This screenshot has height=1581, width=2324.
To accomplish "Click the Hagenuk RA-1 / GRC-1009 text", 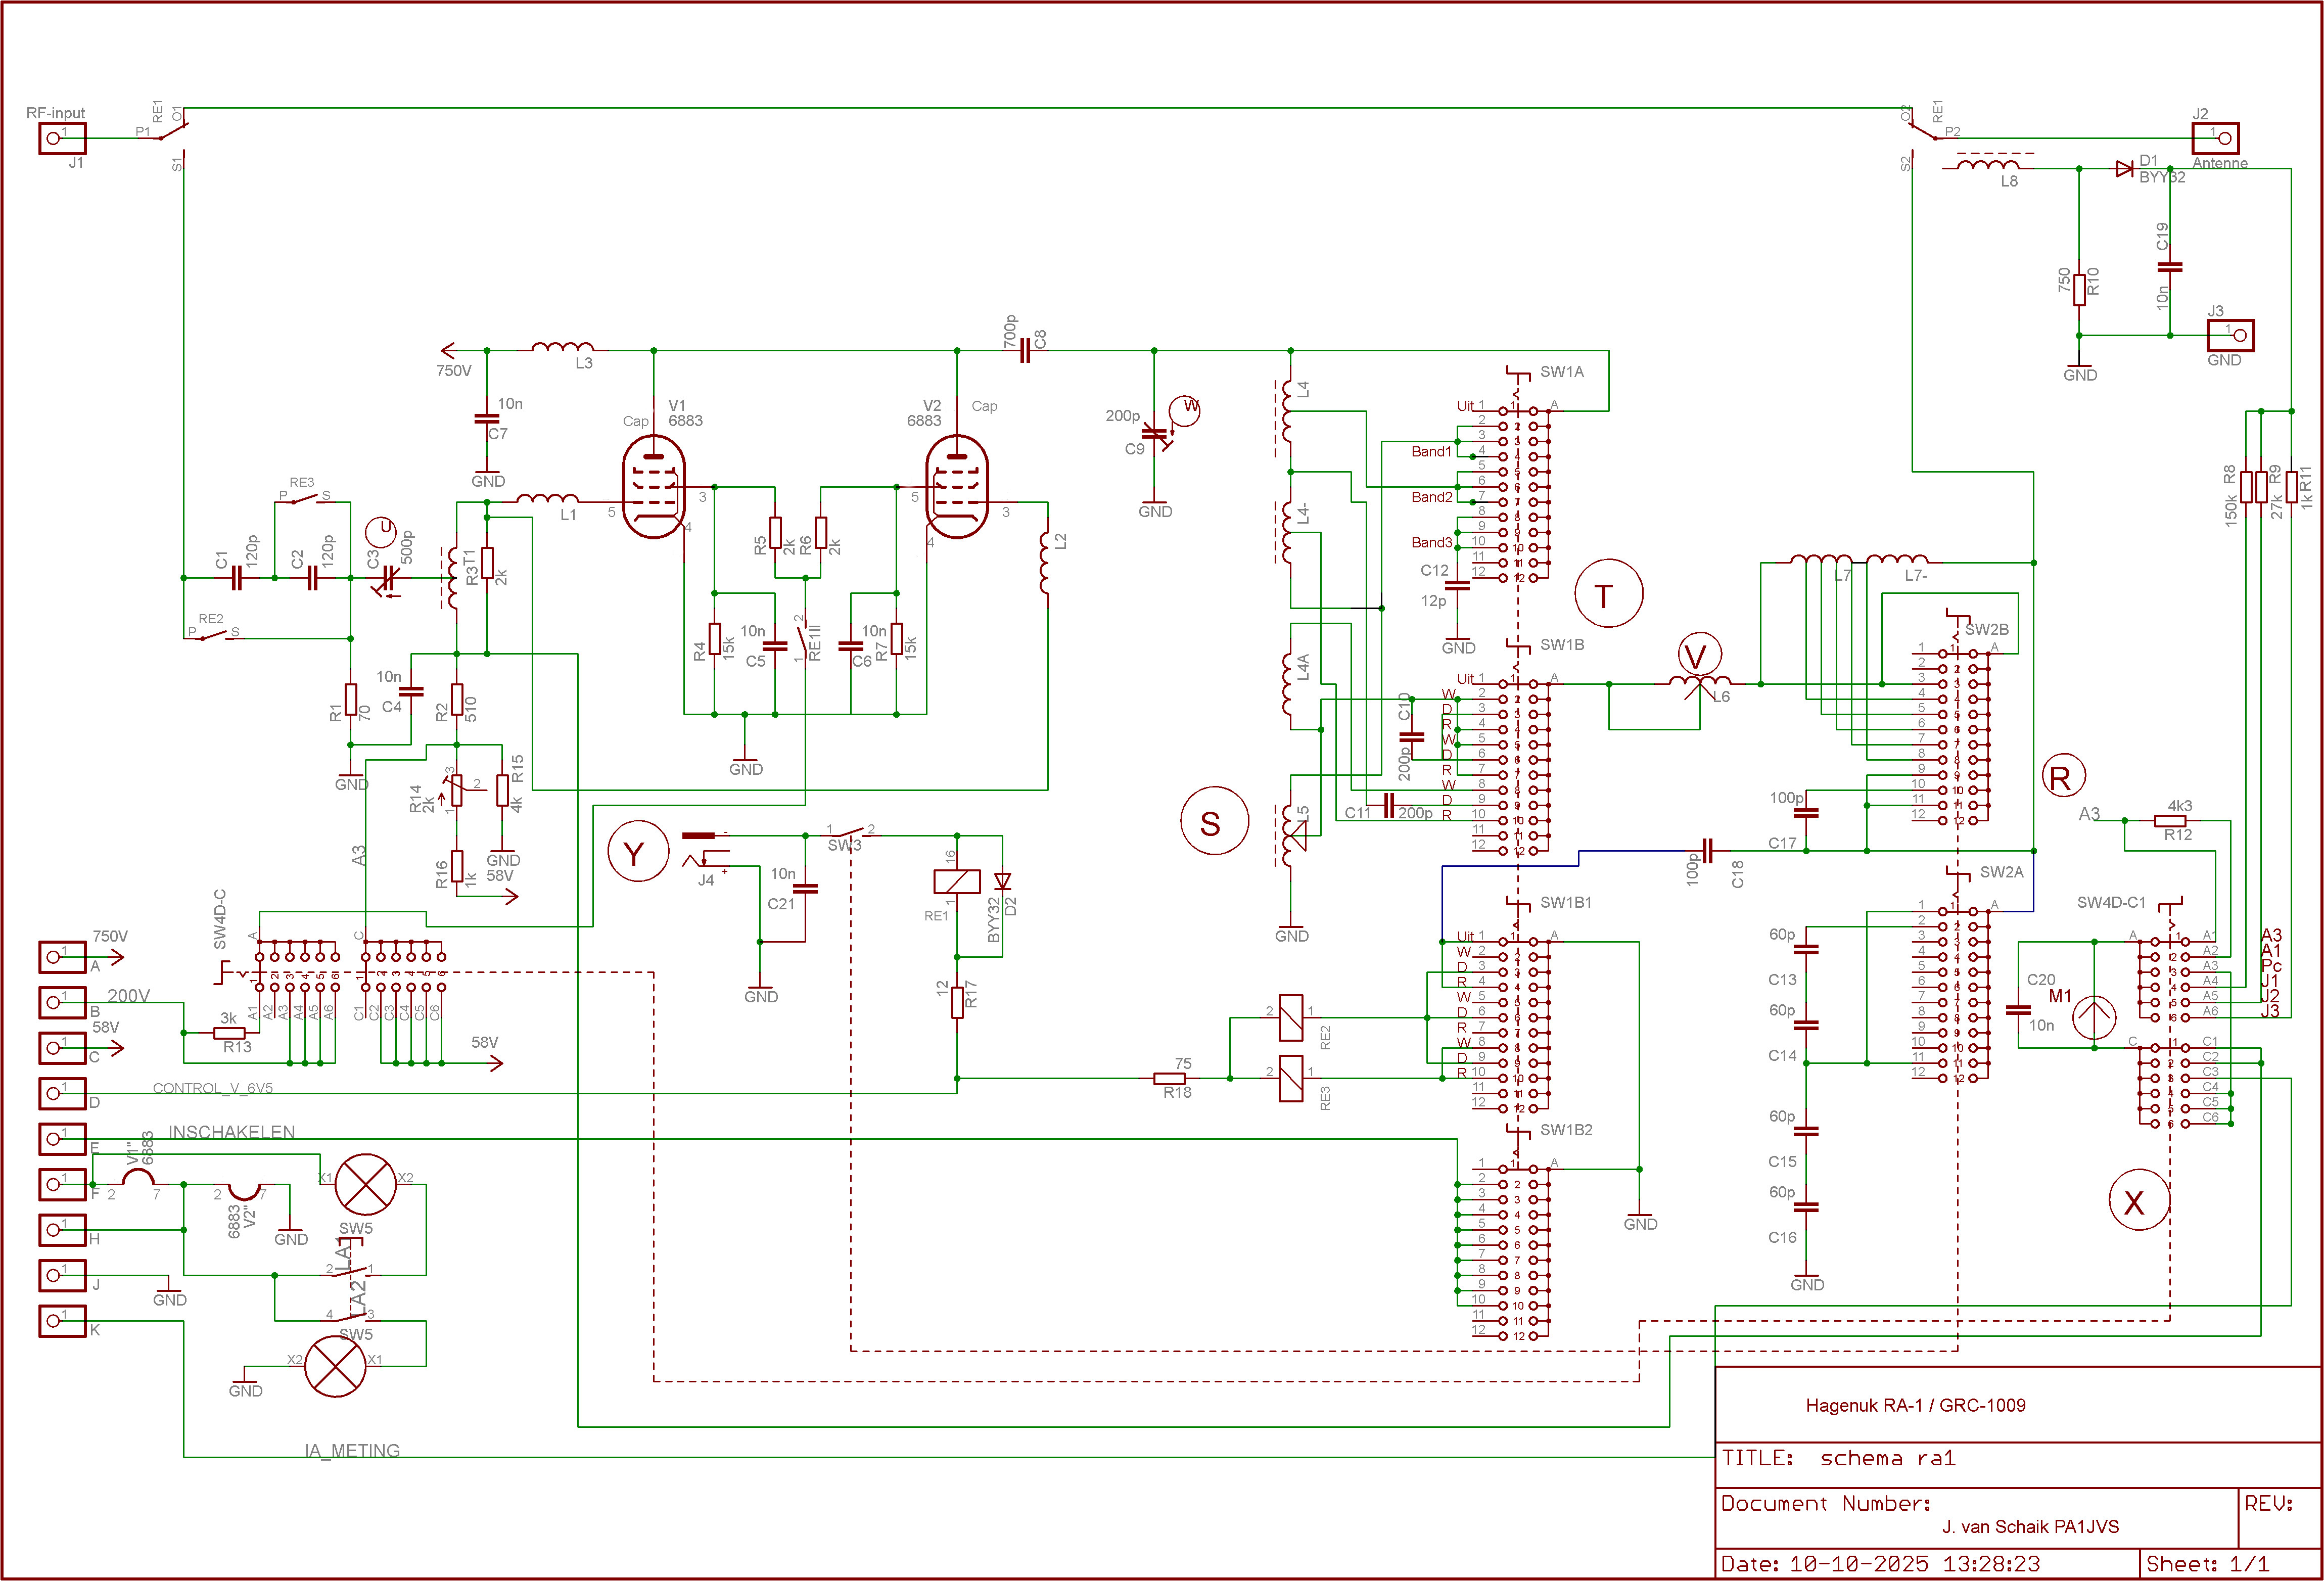I will 1915,1405.
